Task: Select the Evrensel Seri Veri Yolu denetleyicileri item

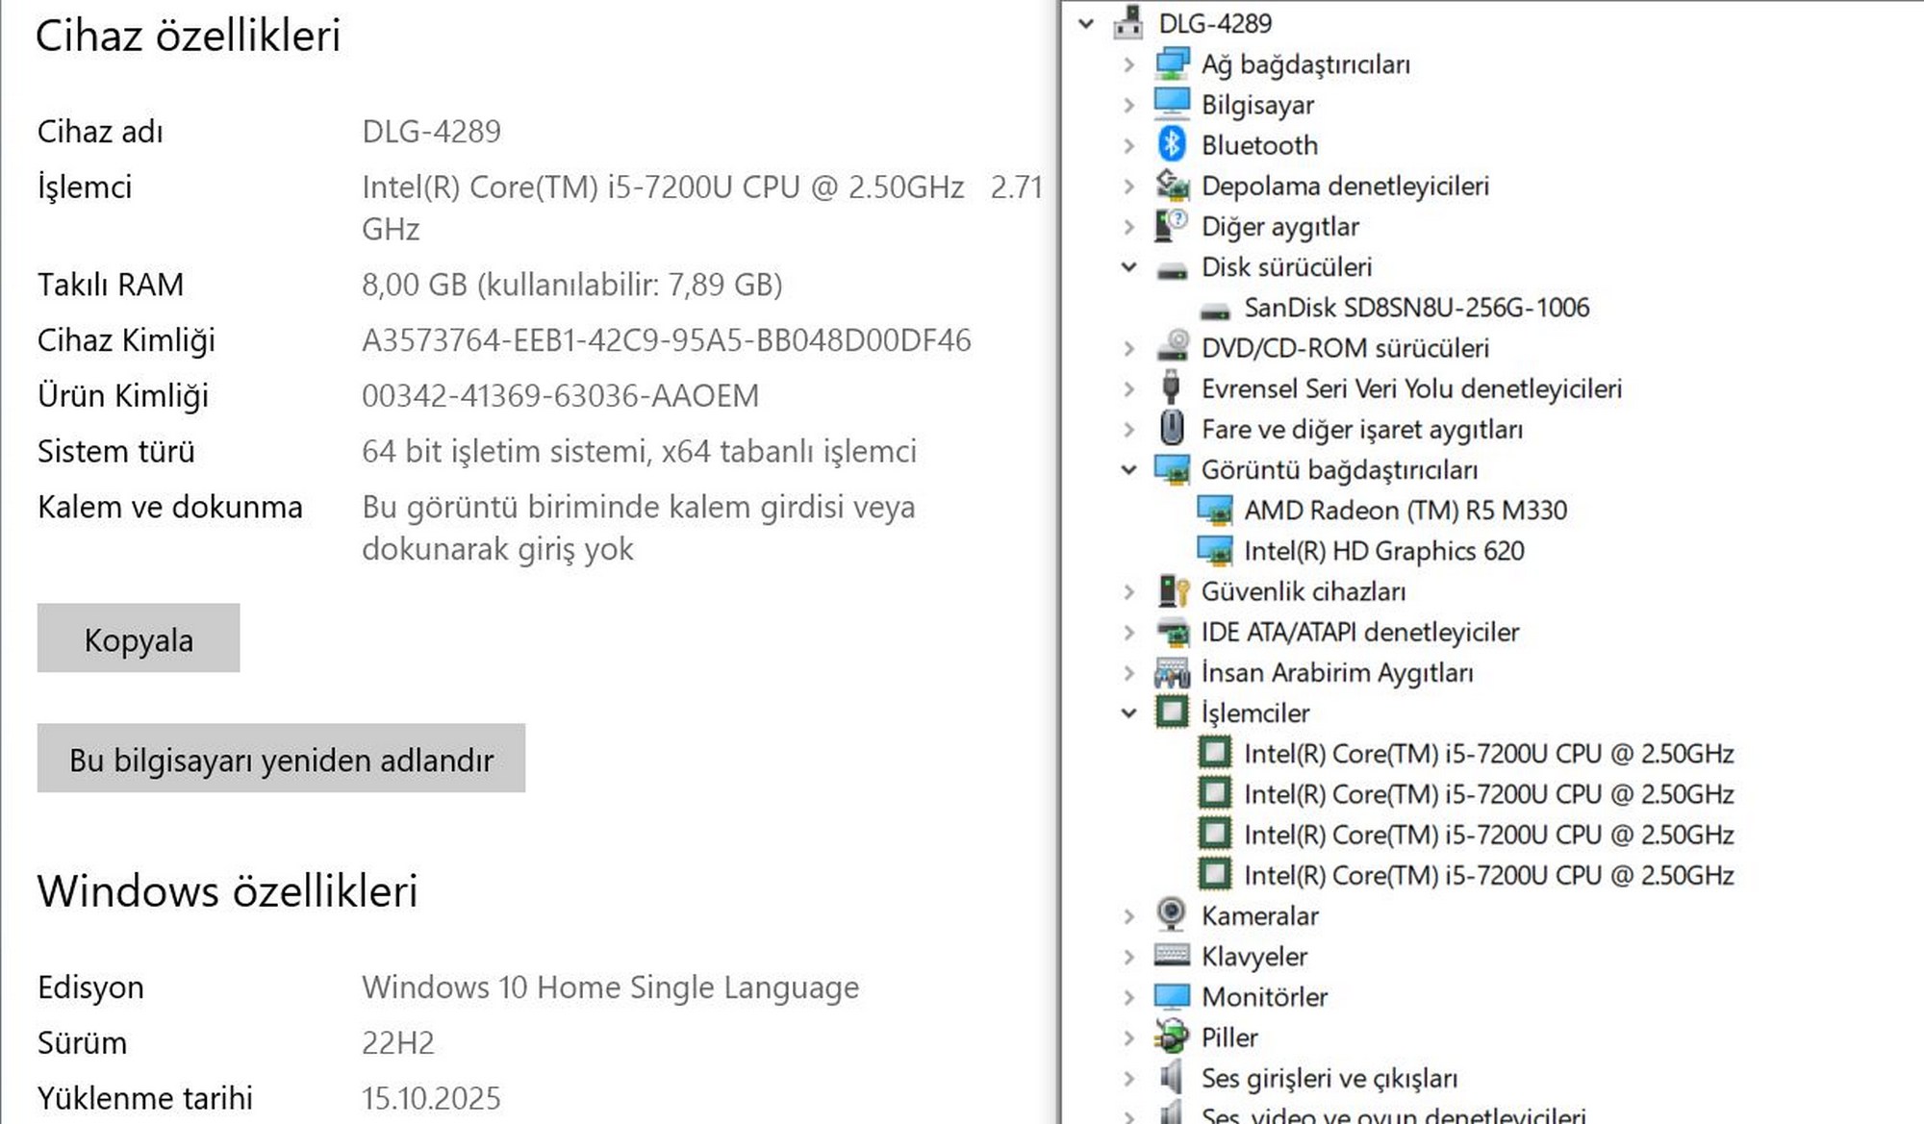Action: tap(1410, 388)
